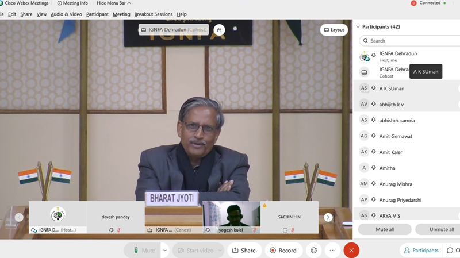The width and height of the screenshot is (460, 258).
Task: Click the participant Search field
Action: pyautogui.click(x=411, y=41)
